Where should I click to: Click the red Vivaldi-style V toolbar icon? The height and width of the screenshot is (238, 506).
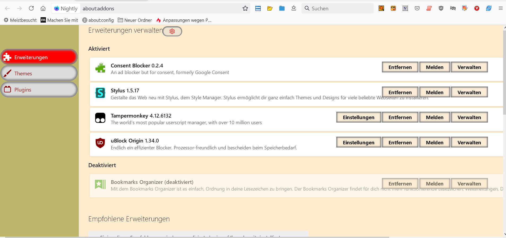tap(477, 8)
